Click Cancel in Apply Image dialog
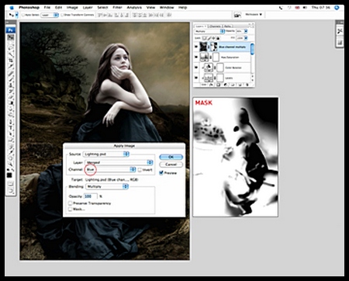 pyautogui.click(x=171, y=165)
